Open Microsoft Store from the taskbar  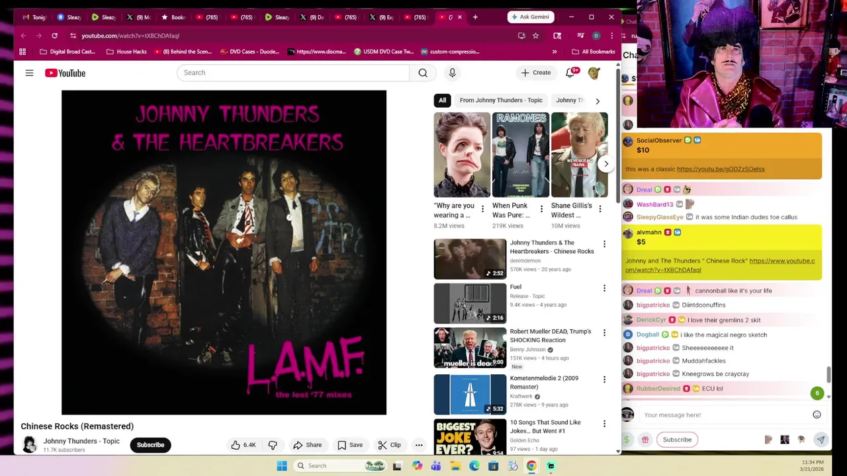[493, 466]
